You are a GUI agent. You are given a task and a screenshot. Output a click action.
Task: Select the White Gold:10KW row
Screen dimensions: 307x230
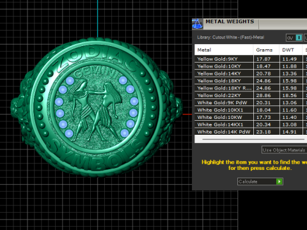[x=251, y=117]
